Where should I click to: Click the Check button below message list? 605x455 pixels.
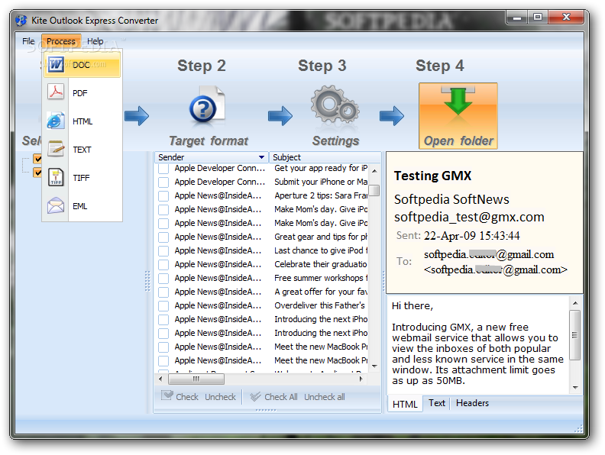(180, 396)
